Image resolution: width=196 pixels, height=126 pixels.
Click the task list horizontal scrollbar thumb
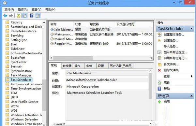73,58
